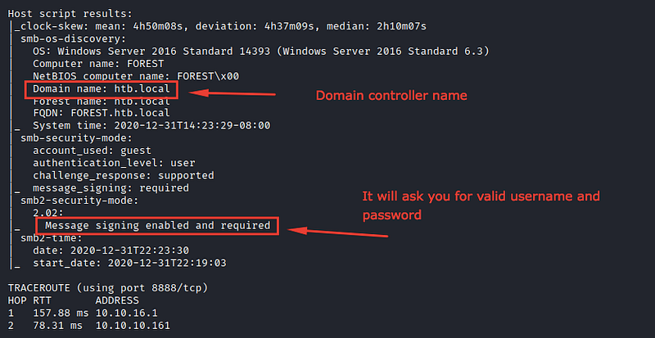Click the "FQDN: FOREST.htb.local" line

click(102, 112)
